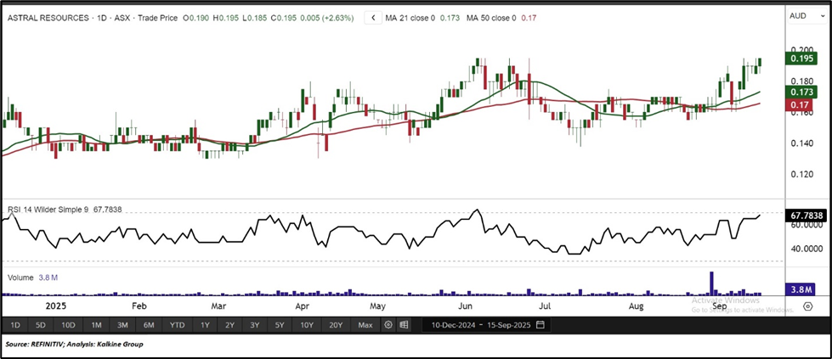Click the tallest volume bar in September

click(x=711, y=283)
